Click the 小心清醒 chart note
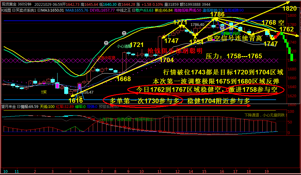Viewport: 301px width, 175px height. point(124,46)
